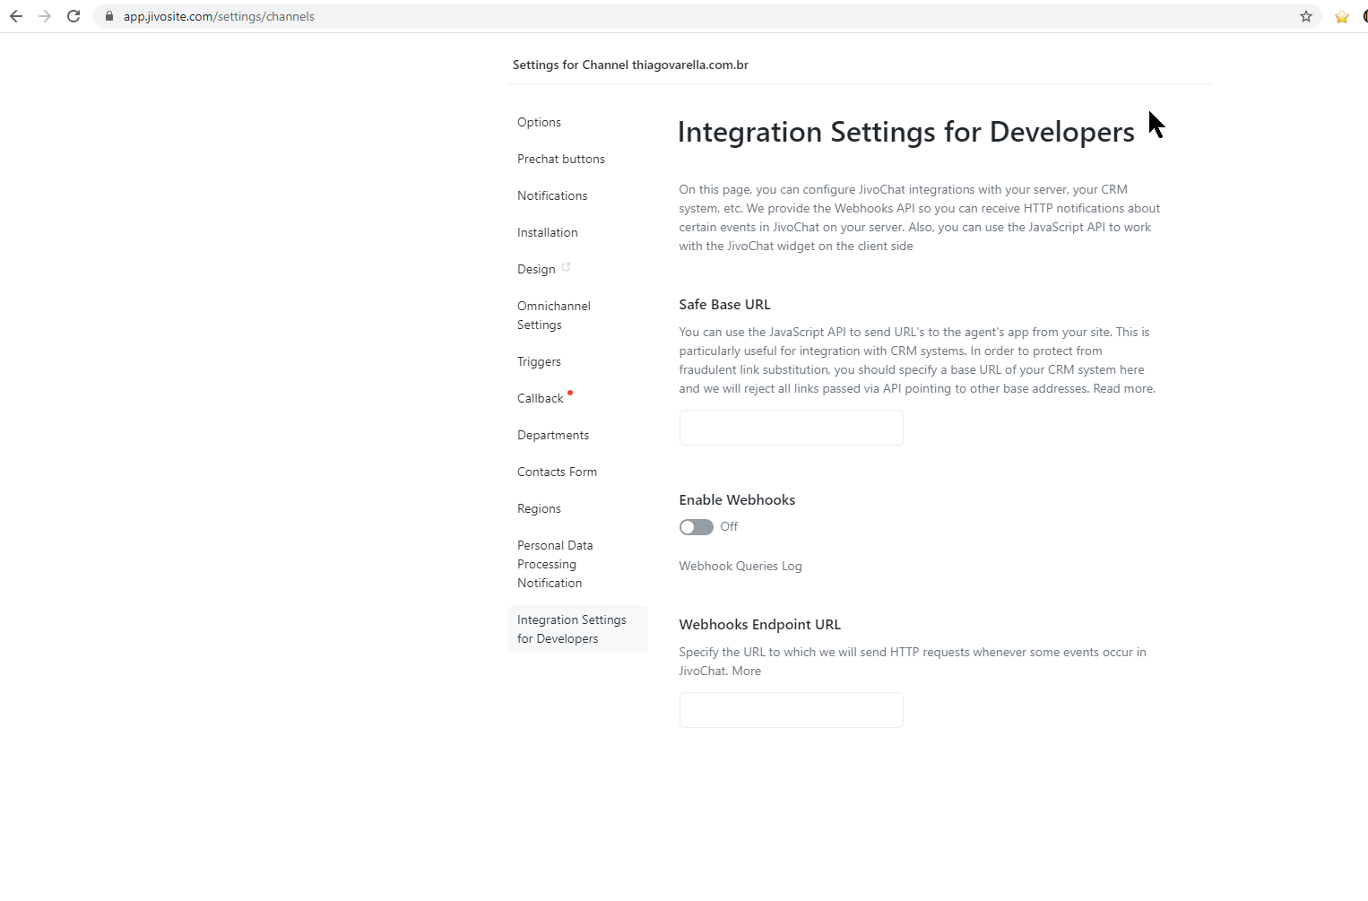Select Triggers in the sidebar
Image resolution: width=1368 pixels, height=901 pixels.
click(539, 361)
